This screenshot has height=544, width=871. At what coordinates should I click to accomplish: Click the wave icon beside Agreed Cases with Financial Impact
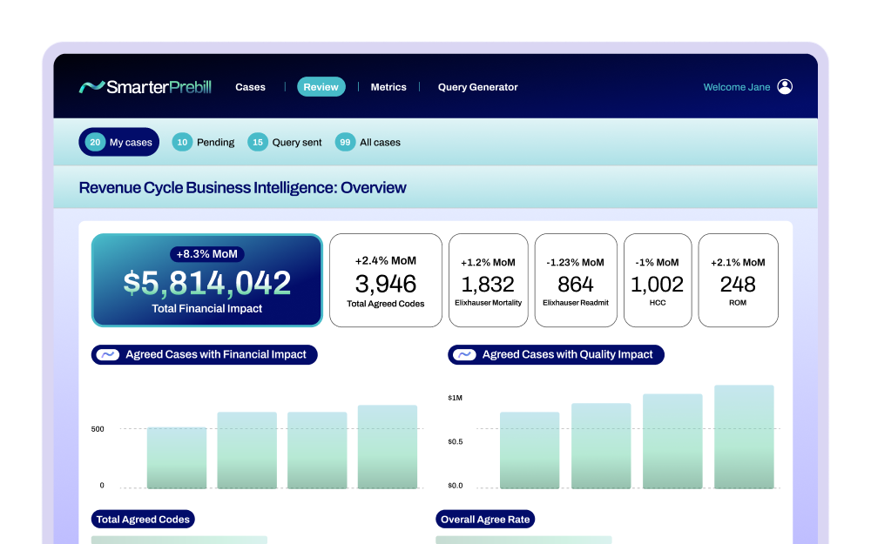coord(108,355)
